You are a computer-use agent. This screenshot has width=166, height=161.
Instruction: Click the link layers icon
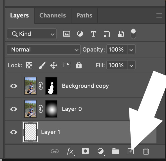coord(55,151)
